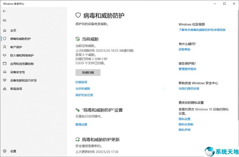Minimize the Windows 安全中心 window
The height and width of the screenshot is (157, 239).
pos(215,4)
